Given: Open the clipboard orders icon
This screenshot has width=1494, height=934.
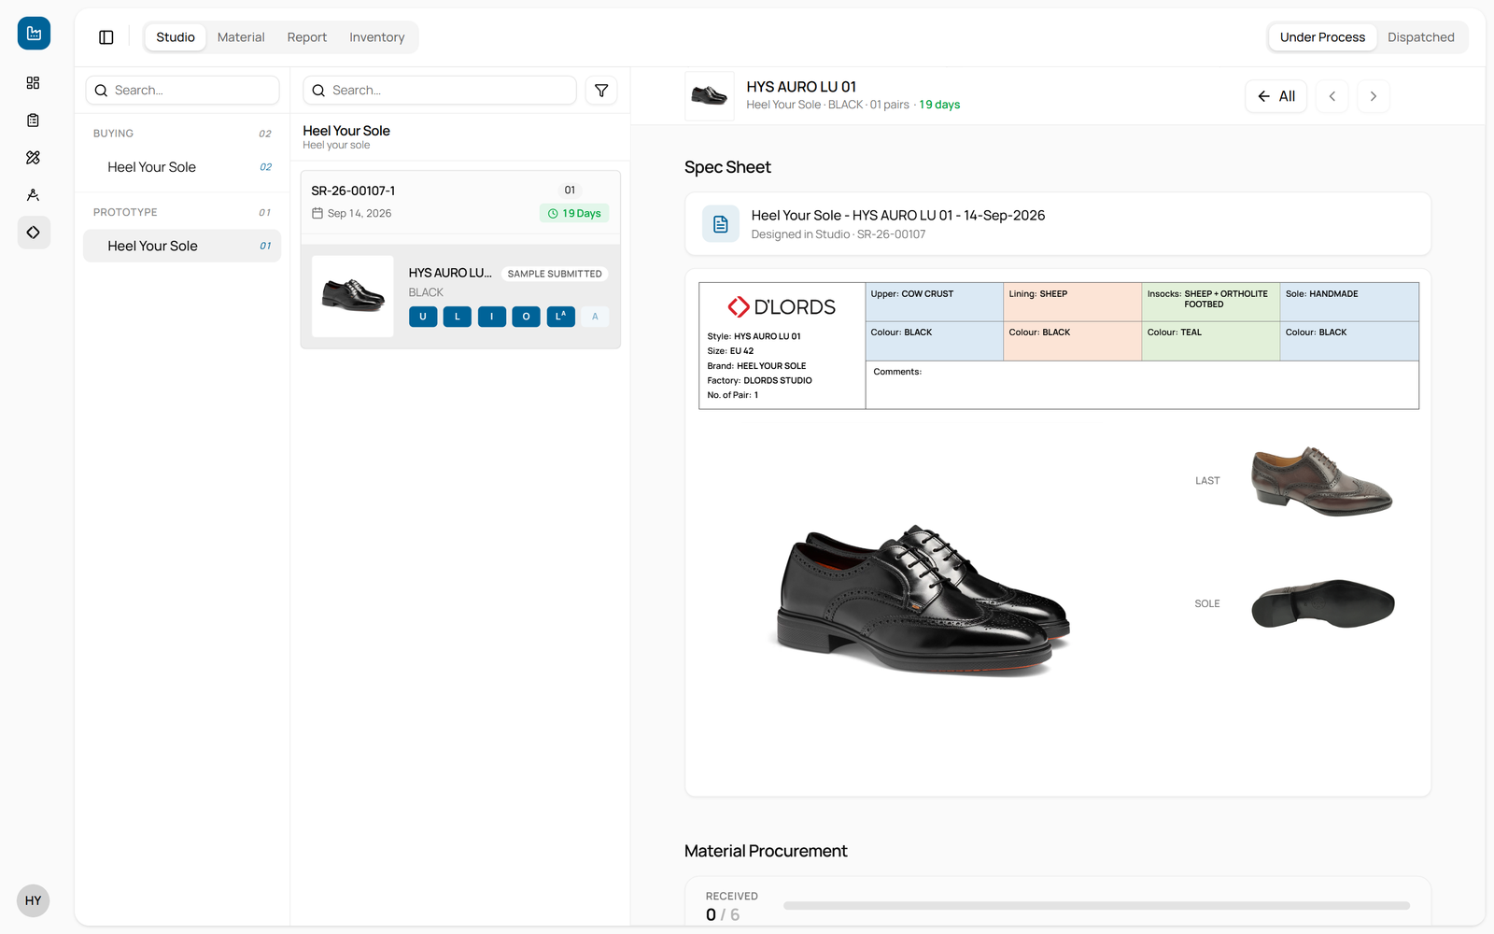Looking at the screenshot, I should tap(34, 120).
